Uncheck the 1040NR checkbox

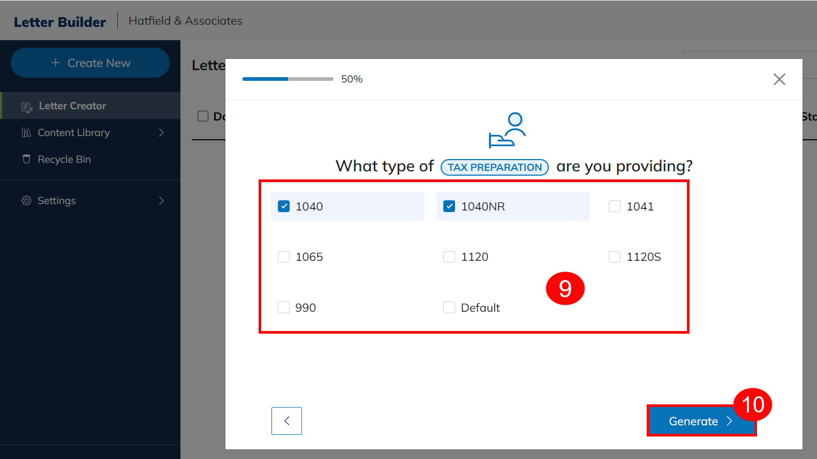pos(449,206)
